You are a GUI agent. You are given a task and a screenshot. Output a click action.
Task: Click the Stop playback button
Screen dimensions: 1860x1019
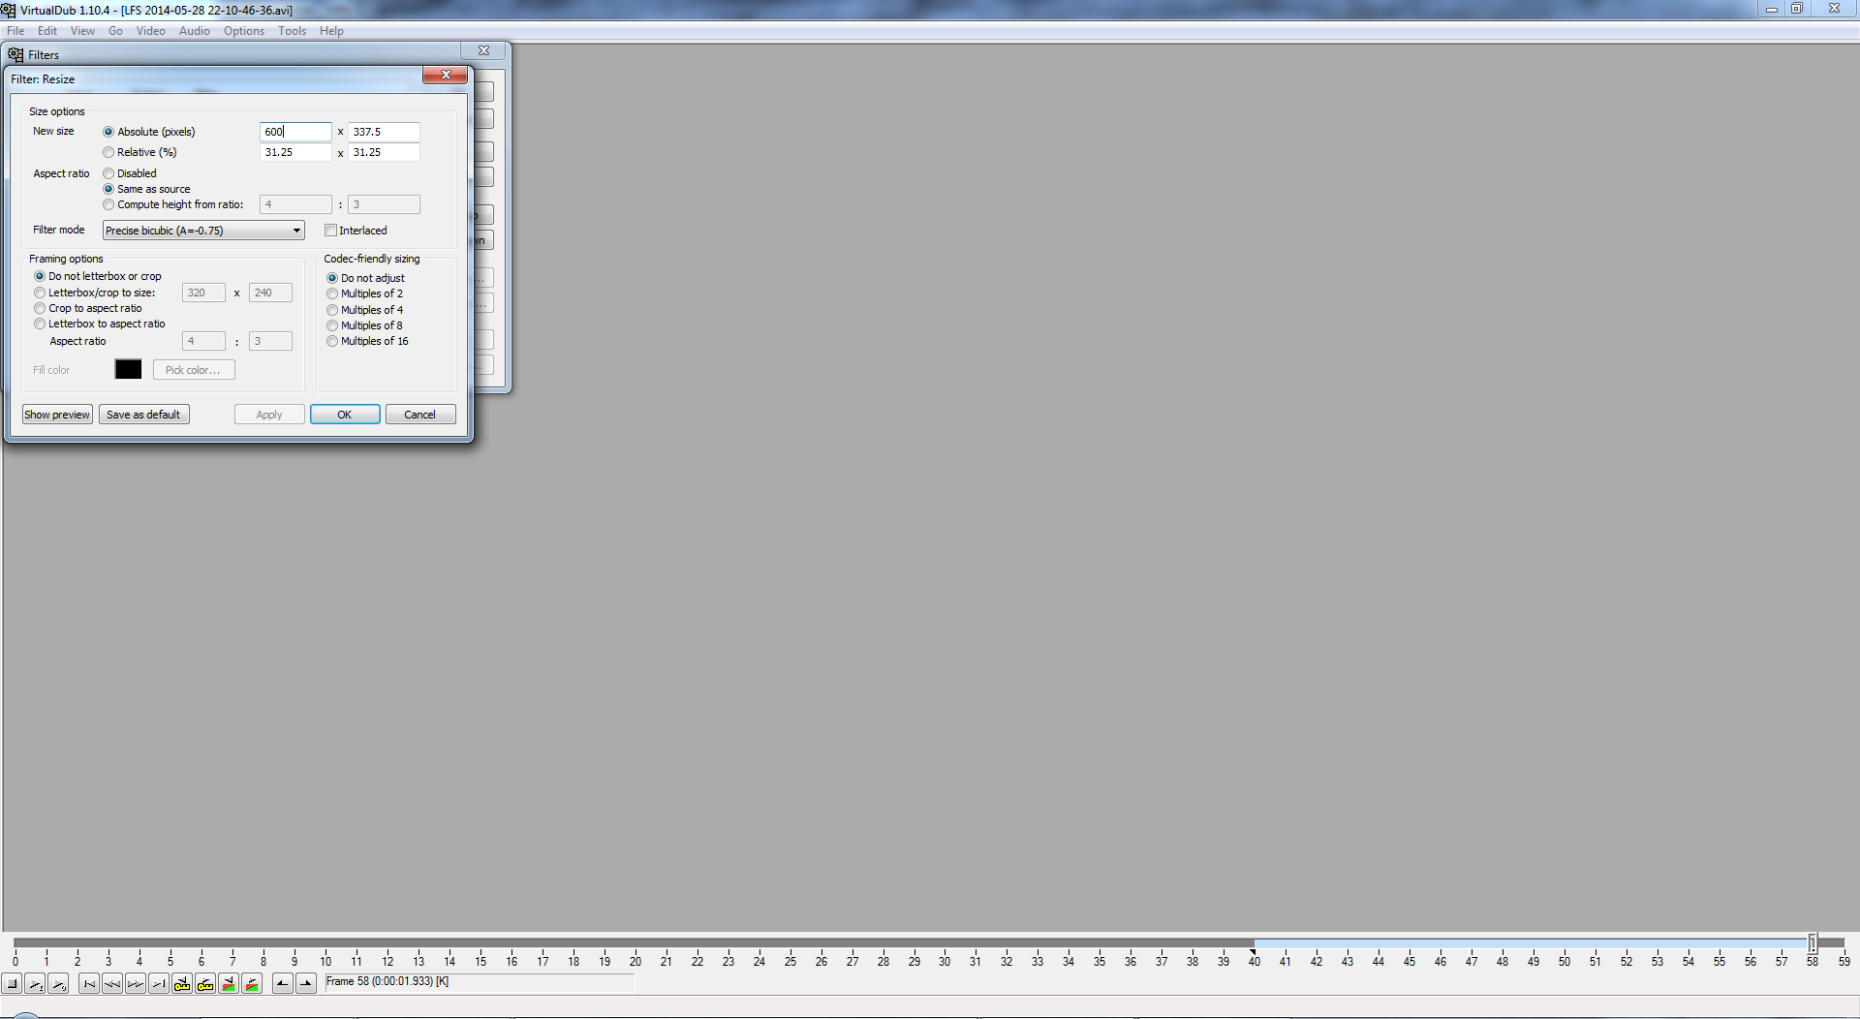click(x=13, y=984)
